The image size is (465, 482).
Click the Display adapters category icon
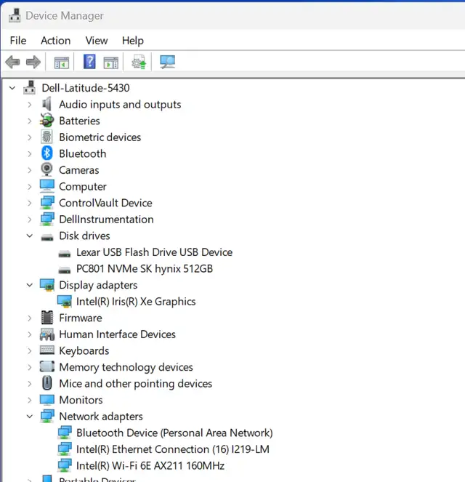[47, 285]
